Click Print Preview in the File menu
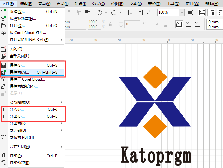223x168 pixels. pyautogui.click(x=21, y=163)
